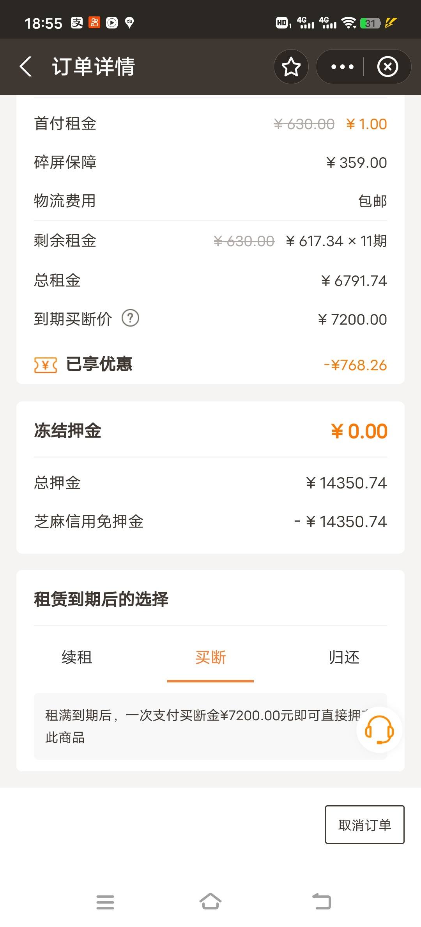Viewport: 421px width, 927px height.
Task: Tap Android system back navigation icon
Action: pos(322,901)
